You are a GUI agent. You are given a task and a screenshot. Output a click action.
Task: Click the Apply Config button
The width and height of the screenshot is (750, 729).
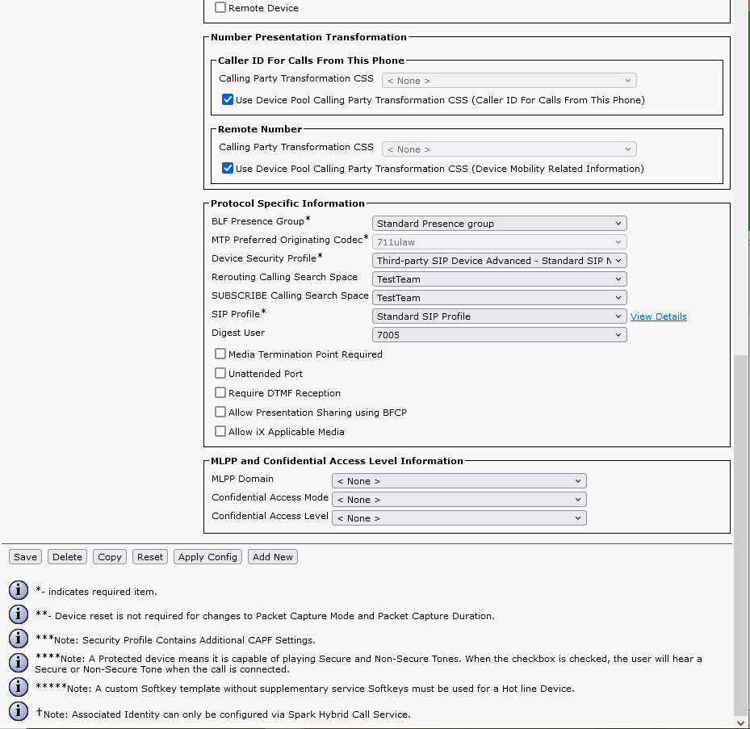[207, 557]
